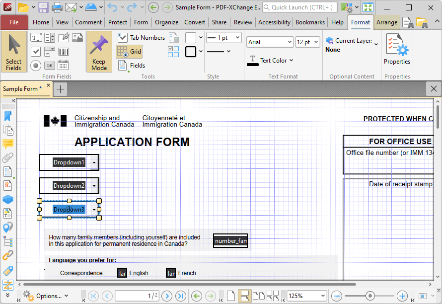Select the number_fam form field
This screenshot has width=442, height=304.
tap(230, 241)
